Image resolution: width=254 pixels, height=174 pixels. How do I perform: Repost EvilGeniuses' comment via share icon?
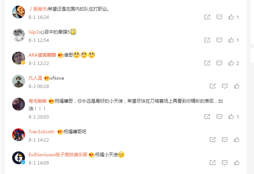[x=212, y=163]
